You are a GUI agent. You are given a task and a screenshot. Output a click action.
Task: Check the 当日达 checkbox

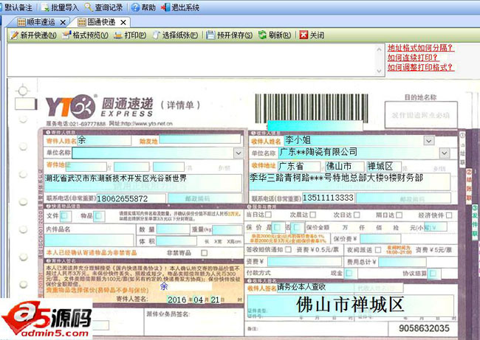tap(268, 215)
